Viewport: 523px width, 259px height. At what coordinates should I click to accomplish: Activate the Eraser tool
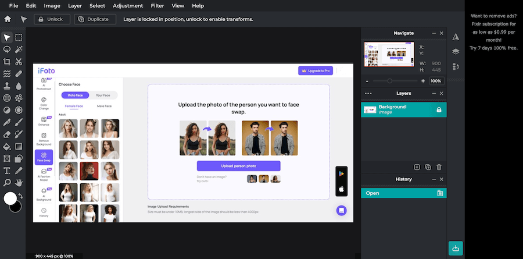[6, 134]
